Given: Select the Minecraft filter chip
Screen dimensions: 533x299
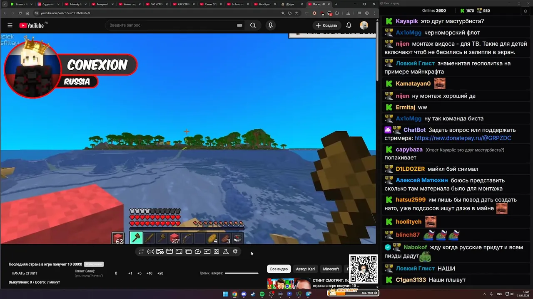Looking at the screenshot, I should 331,269.
